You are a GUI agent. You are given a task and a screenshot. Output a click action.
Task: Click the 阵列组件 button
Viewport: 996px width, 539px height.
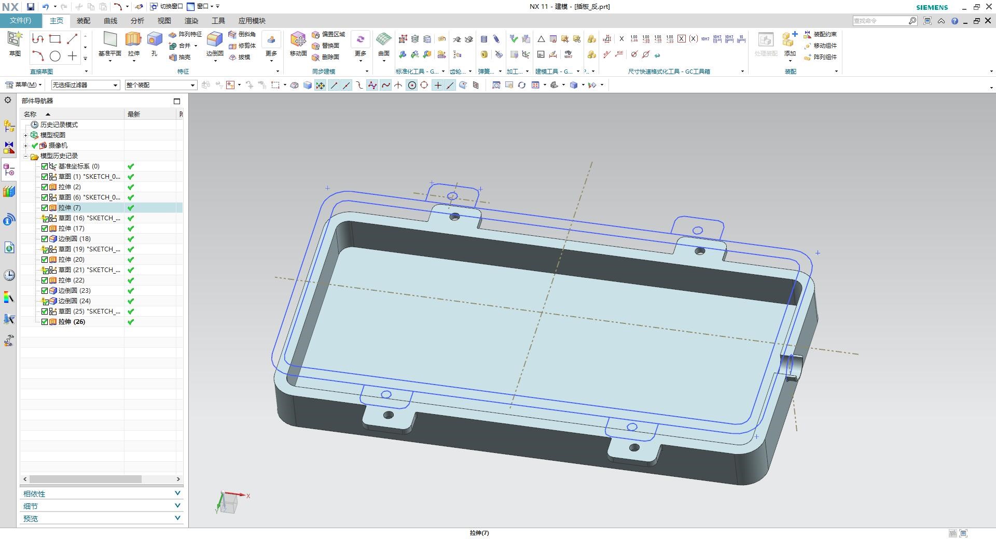click(x=820, y=57)
